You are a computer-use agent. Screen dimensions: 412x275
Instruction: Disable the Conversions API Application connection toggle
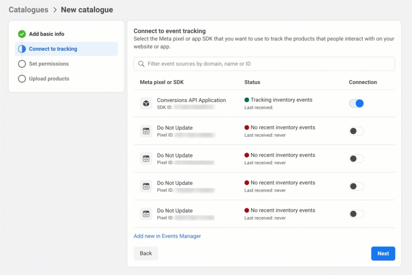[x=356, y=103]
